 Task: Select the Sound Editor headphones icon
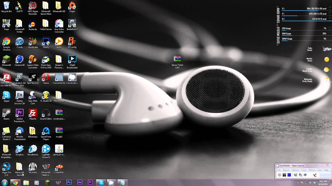(x=46, y=114)
